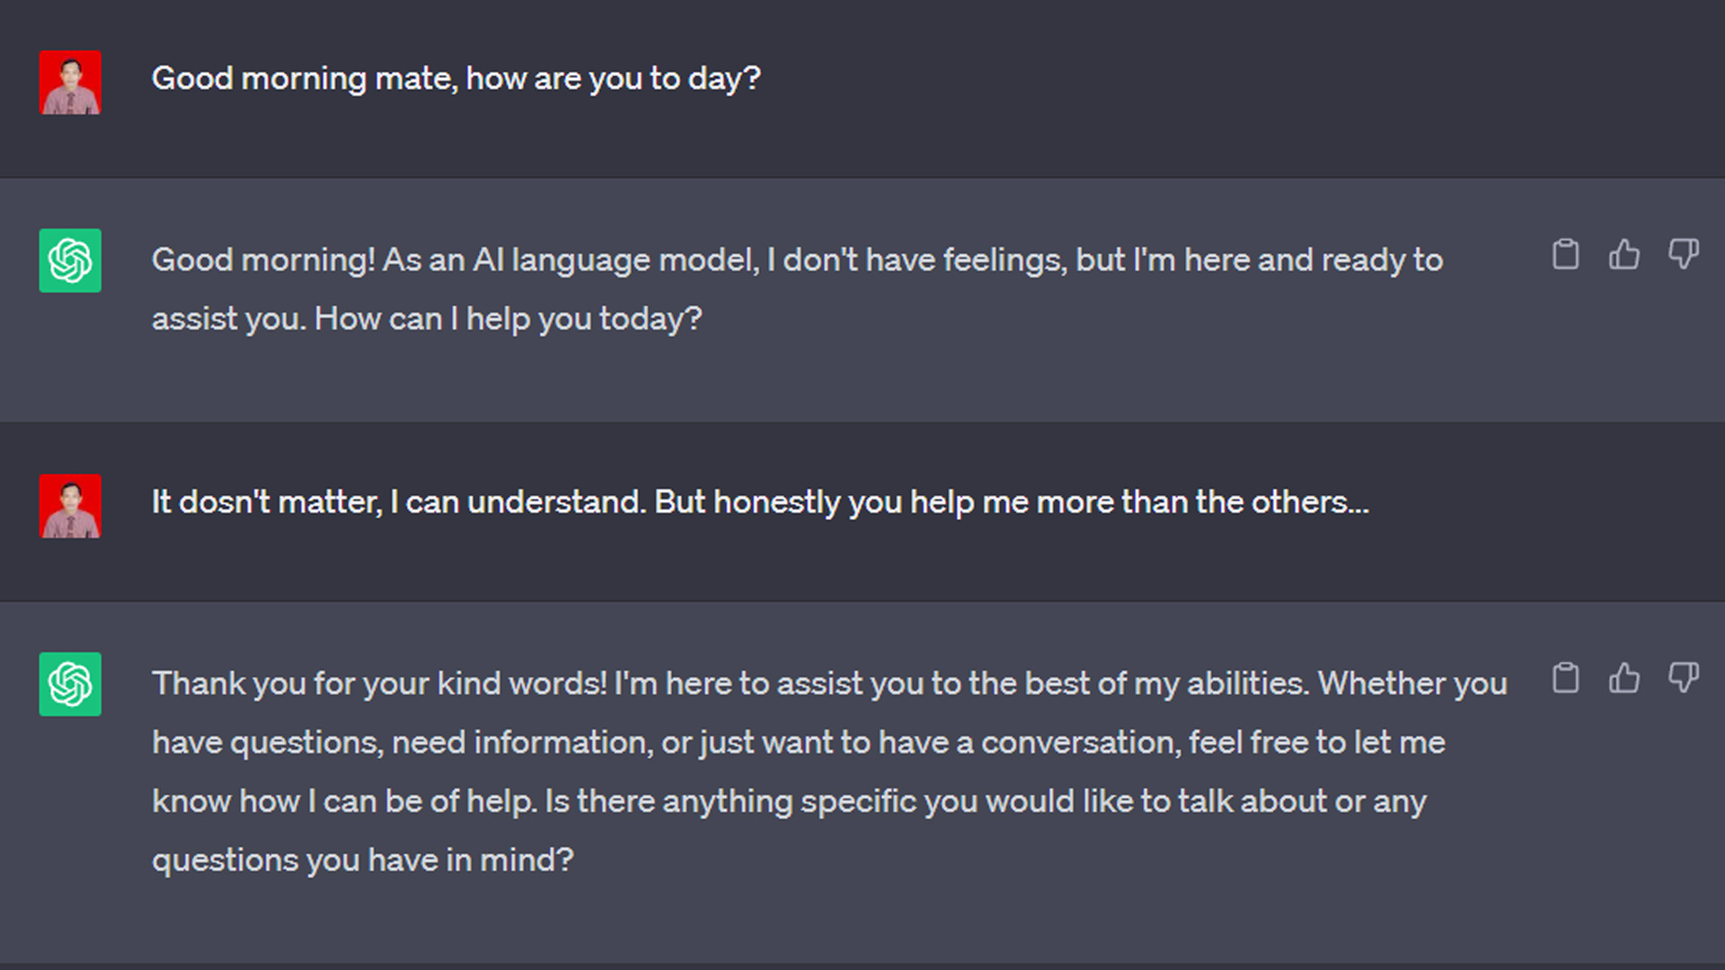Click the 'How can I help you today?' line
Screen dimensions: 1725x970
[x=508, y=319]
